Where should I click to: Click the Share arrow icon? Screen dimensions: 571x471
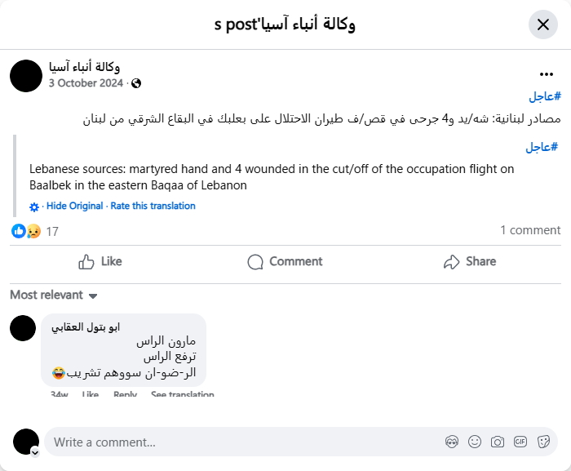tap(452, 262)
